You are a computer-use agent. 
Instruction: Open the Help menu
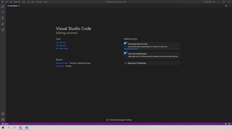pyautogui.click(x=45, y=2)
